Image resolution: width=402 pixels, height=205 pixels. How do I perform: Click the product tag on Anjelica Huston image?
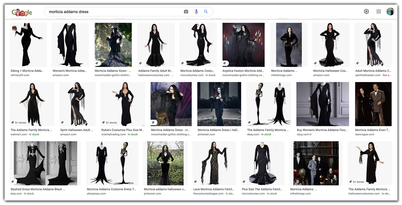(225, 63)
